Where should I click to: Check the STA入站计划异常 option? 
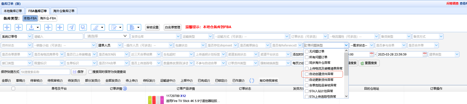(307, 91)
